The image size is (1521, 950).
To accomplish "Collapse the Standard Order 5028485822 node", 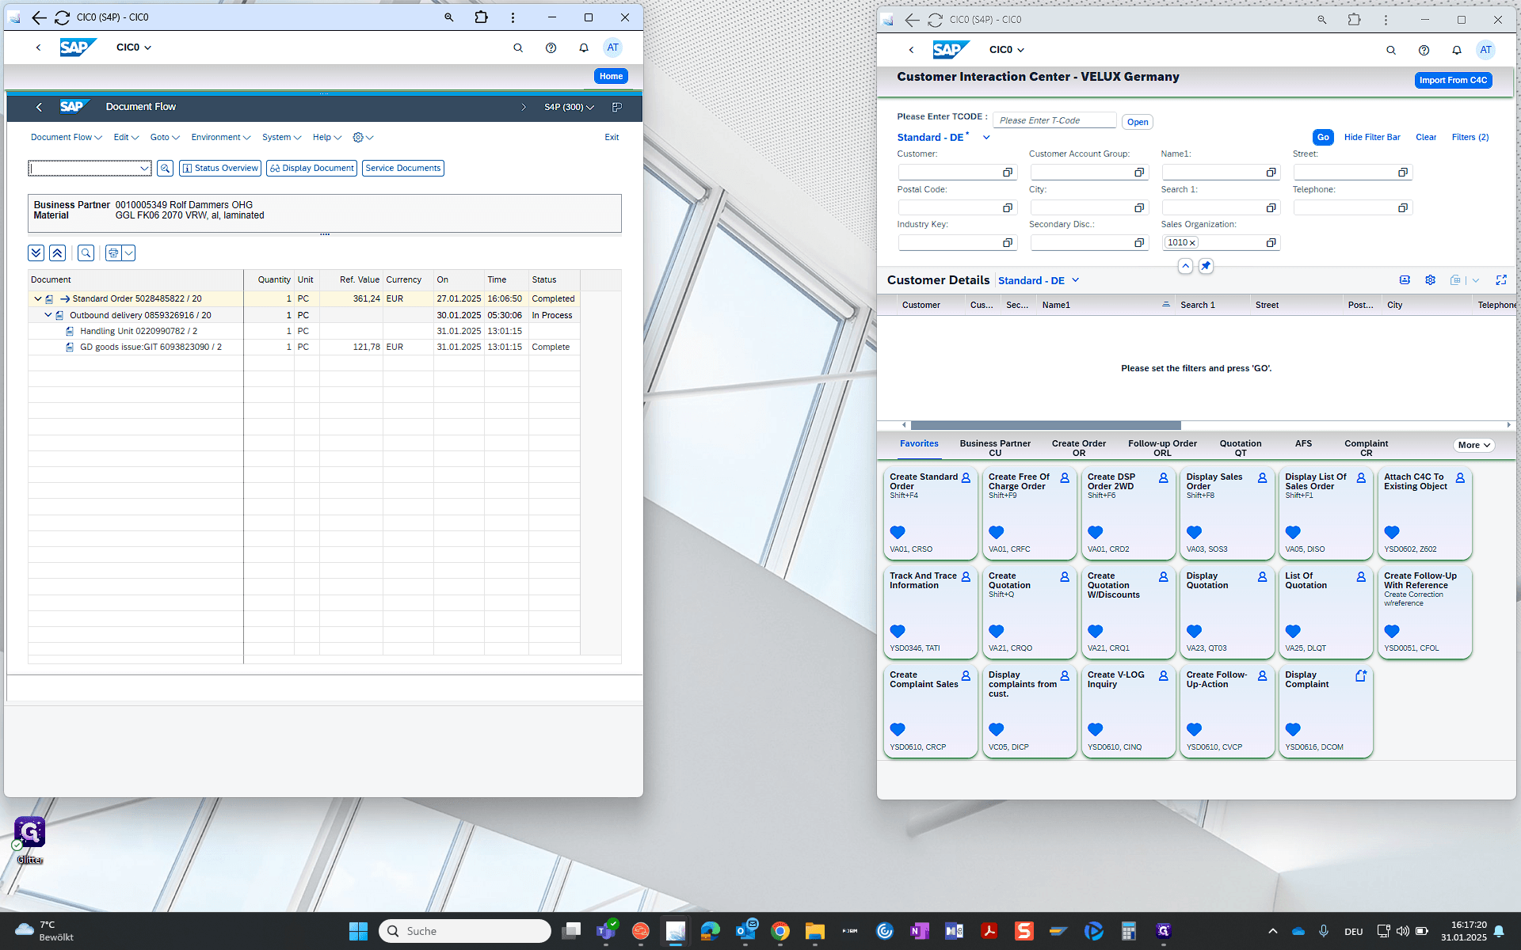I will 37,299.
